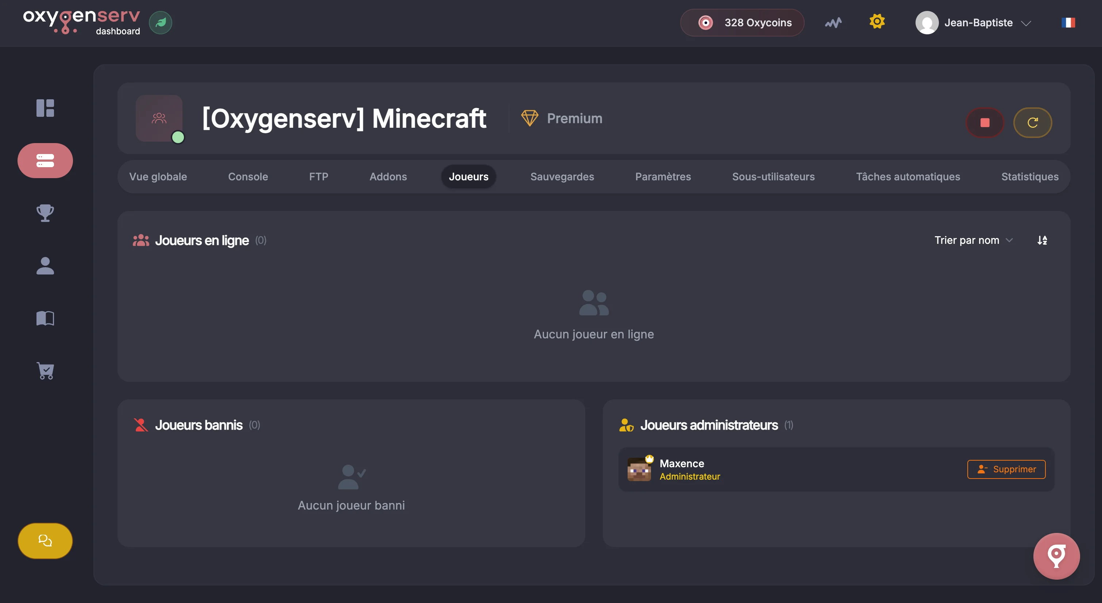This screenshot has width=1102, height=603.
Task: Open the trophy rewards page
Action: click(x=45, y=213)
